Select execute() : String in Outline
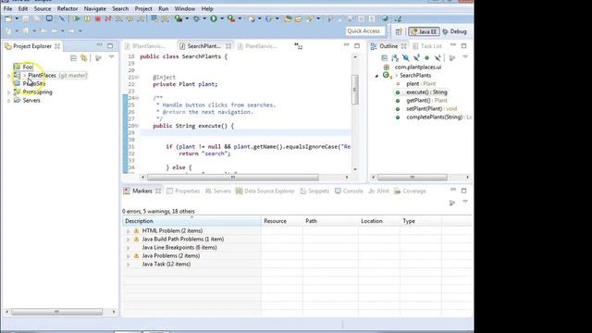Screen dimensions: 592x333 point(426,92)
